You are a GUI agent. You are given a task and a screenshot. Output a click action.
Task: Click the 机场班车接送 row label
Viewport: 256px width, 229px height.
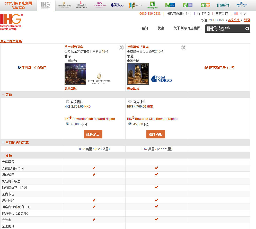point(11,181)
